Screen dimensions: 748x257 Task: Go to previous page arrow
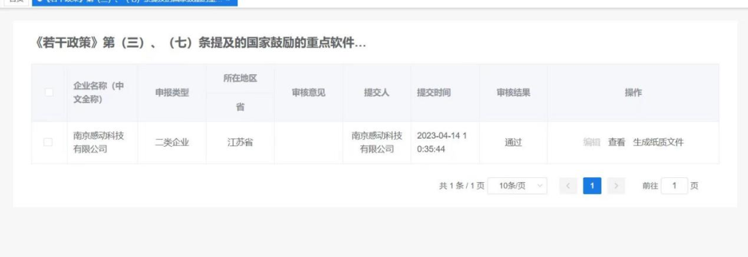[568, 186]
